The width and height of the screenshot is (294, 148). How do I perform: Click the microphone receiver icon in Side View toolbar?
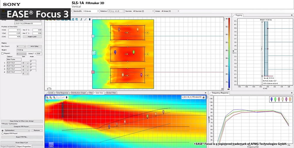[x=67, y=97]
